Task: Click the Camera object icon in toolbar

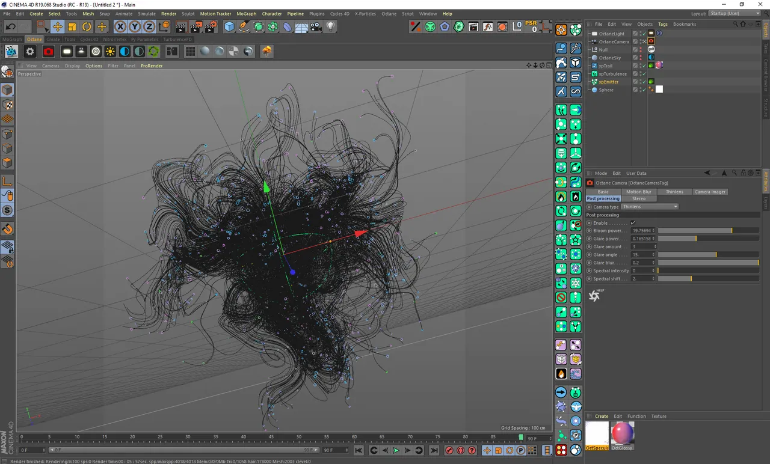Action: pos(316,26)
